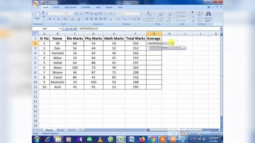Click the Font Color letter A icon

(78, 19)
